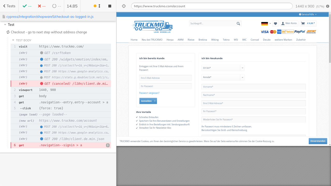
Task: Collapse the Test suite disclosure triangle
Action: point(5,25)
